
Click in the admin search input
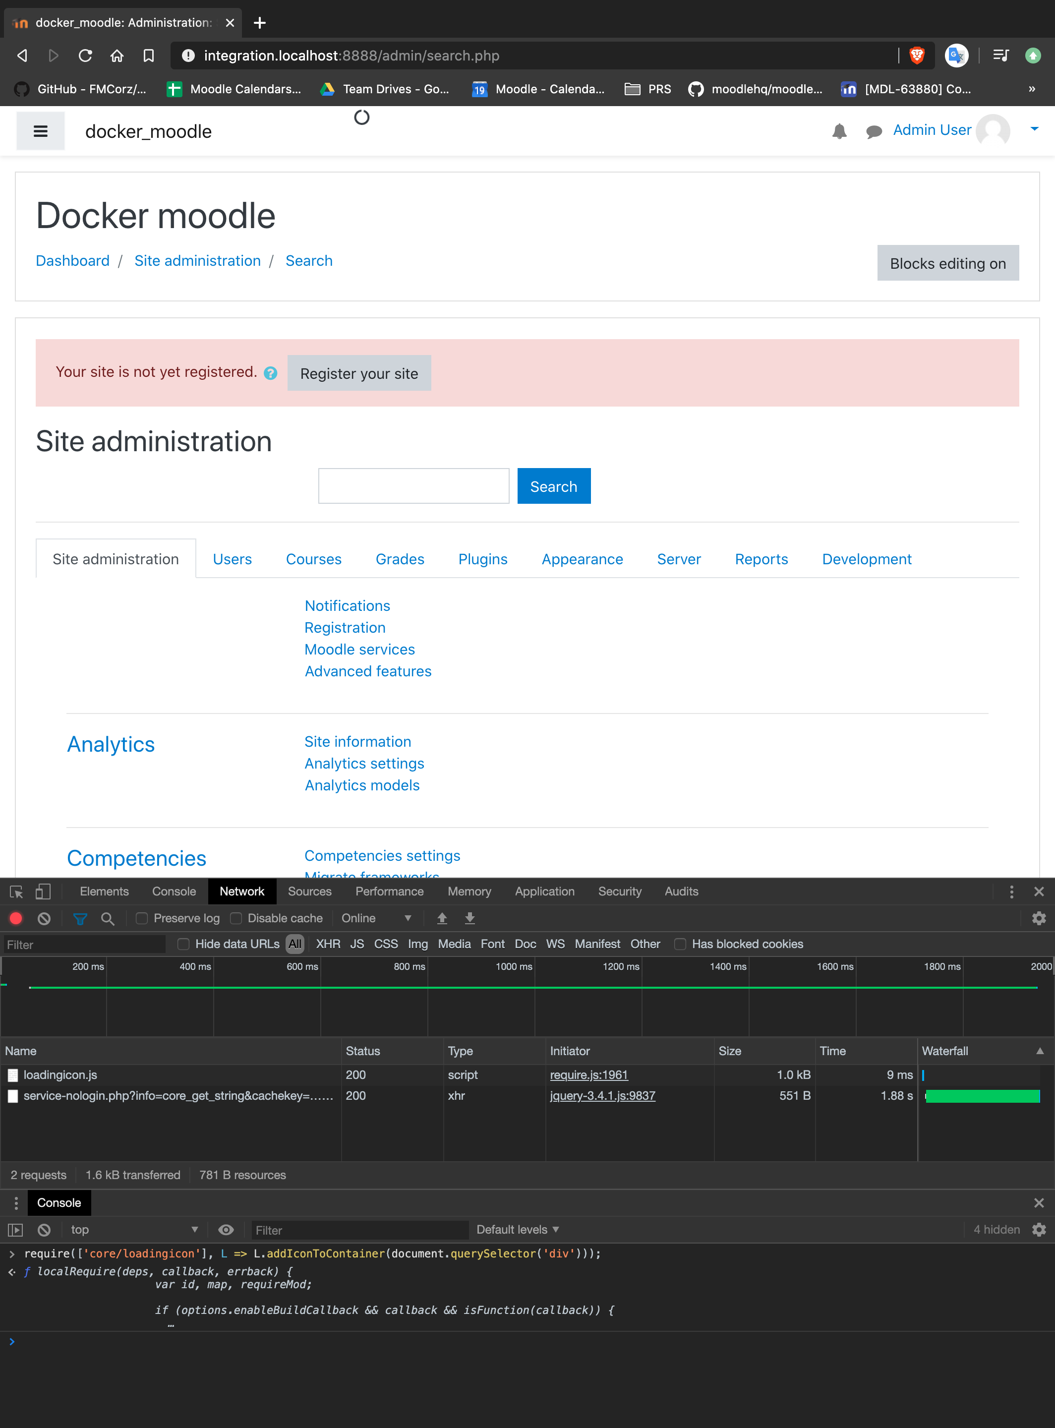click(414, 486)
